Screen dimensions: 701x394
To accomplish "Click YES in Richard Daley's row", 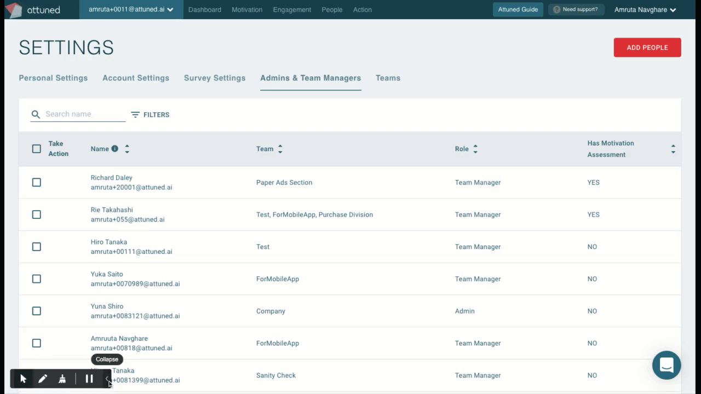I will [594, 183].
